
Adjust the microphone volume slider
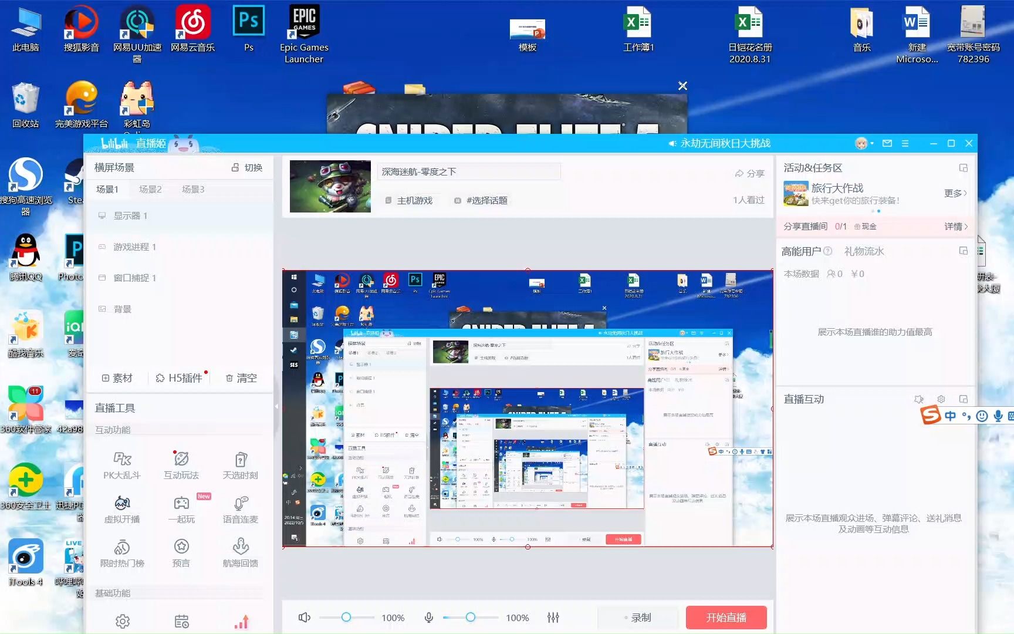pos(470,617)
